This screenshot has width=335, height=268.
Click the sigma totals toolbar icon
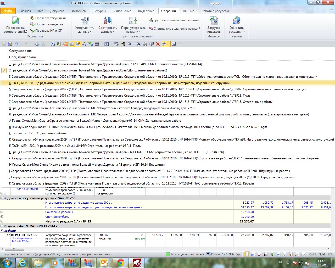pos(107,44)
